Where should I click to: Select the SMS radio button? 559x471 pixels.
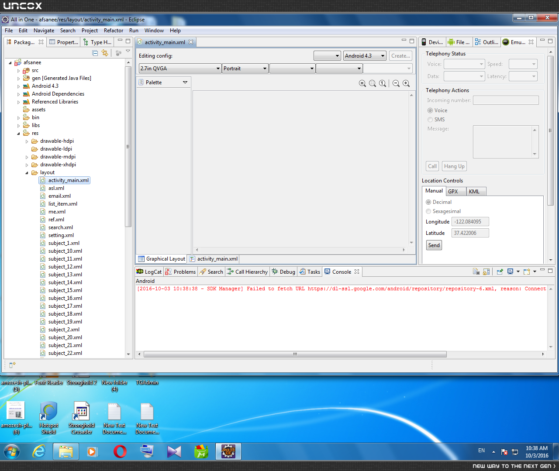(430, 120)
